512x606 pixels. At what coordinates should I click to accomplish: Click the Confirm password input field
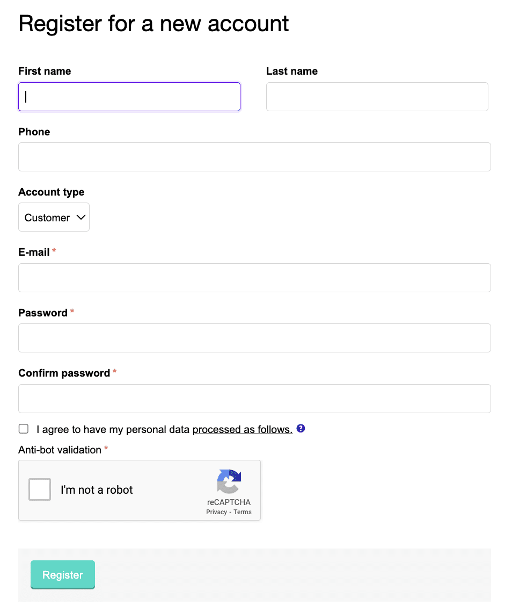pos(254,399)
